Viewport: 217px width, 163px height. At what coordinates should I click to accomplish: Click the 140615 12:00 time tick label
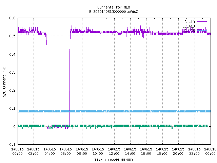tap(114, 151)
